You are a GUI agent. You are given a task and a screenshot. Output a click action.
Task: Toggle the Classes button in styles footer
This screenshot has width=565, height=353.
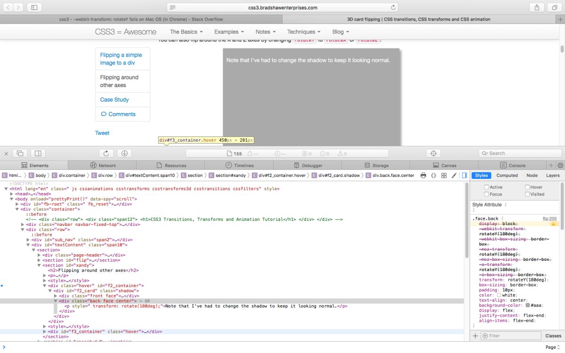(553, 336)
